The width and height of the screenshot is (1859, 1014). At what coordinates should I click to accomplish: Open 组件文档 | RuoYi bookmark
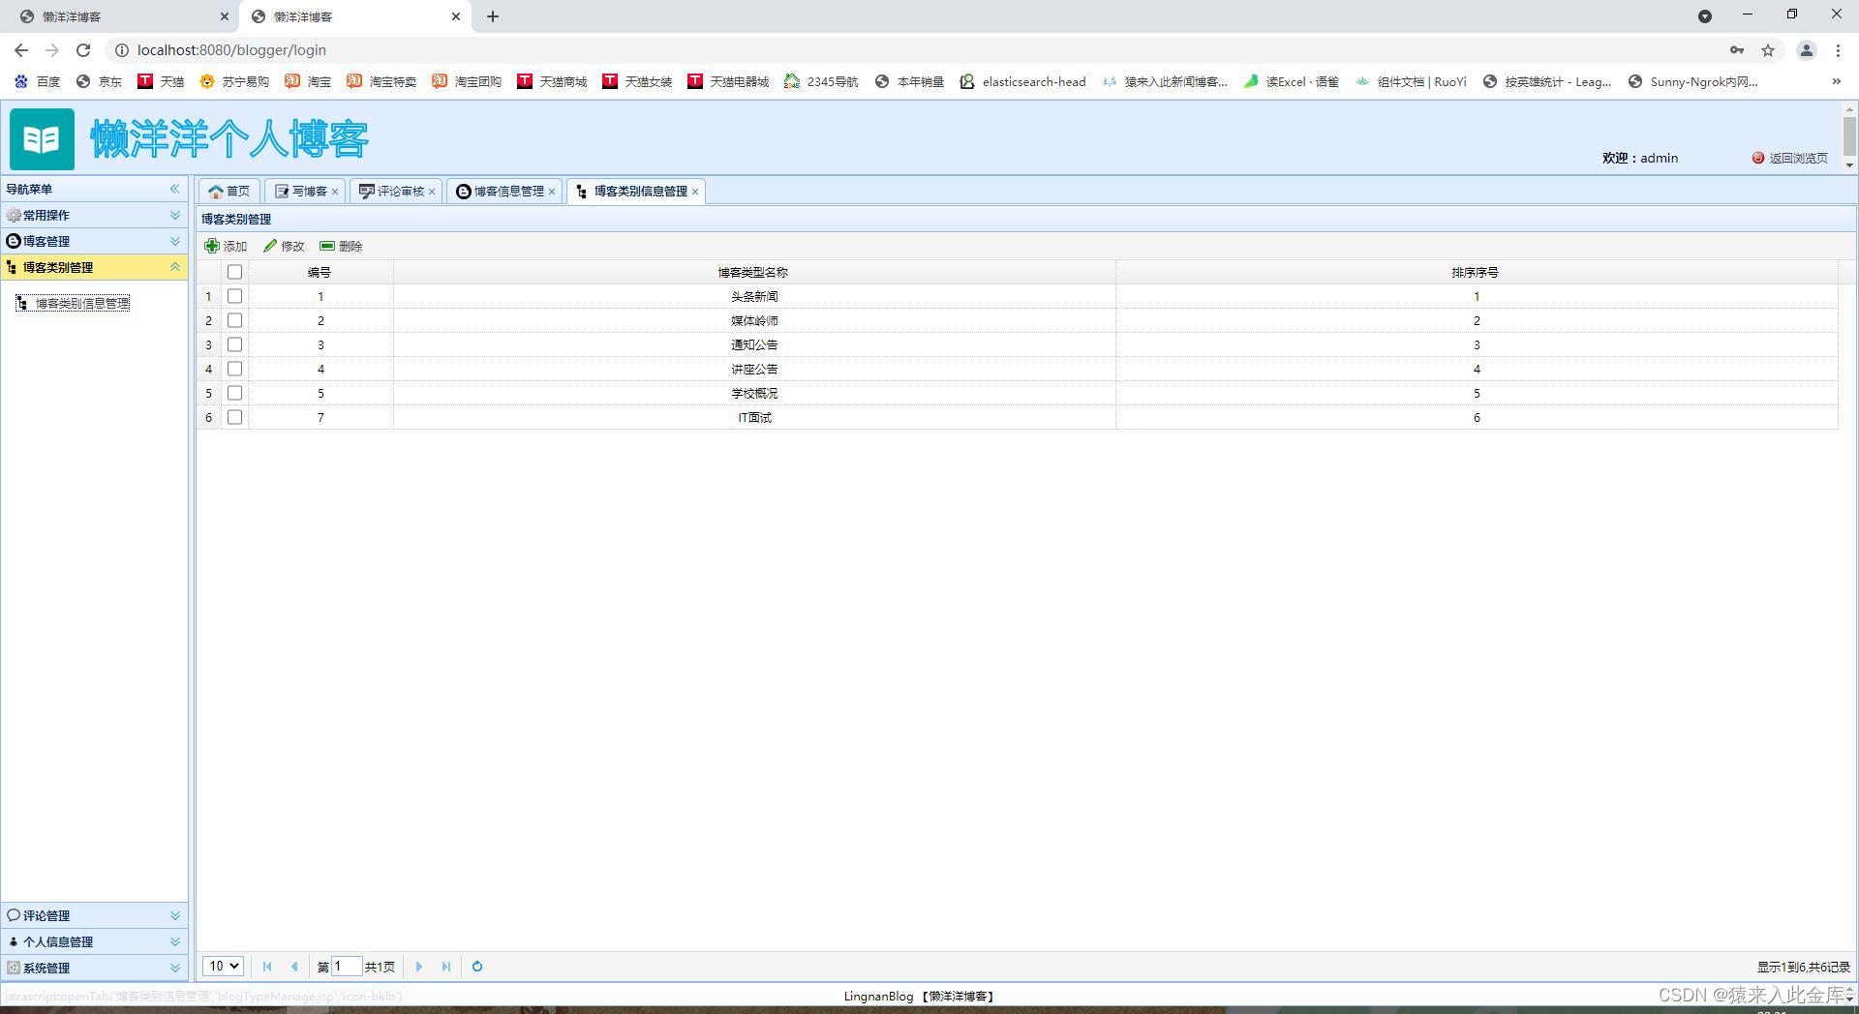[1411, 81]
